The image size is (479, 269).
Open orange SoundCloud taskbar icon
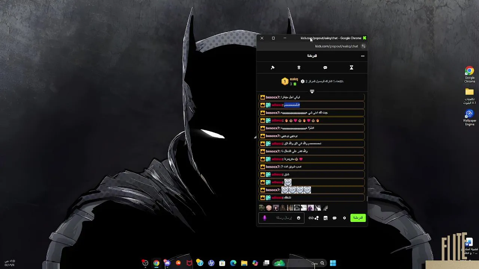tap(178, 263)
